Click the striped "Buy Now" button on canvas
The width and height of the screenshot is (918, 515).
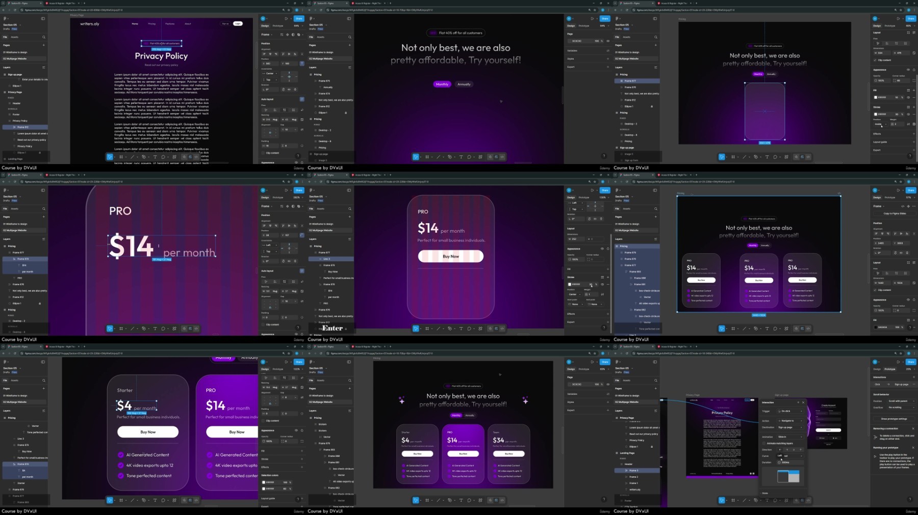coord(451,256)
